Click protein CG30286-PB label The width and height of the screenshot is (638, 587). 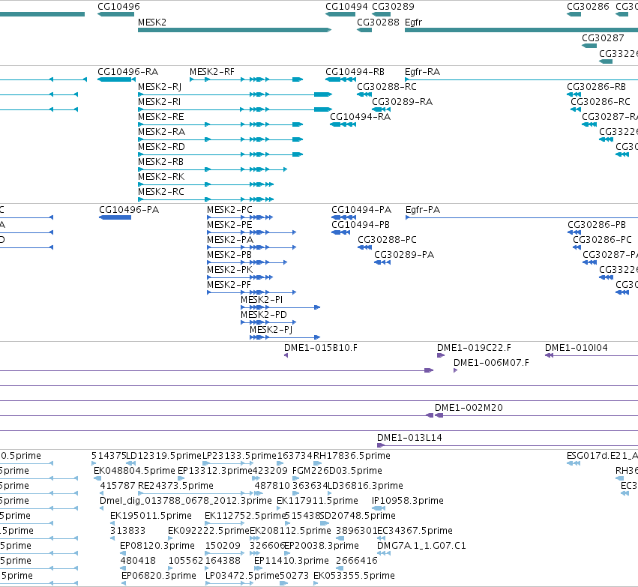point(597,225)
